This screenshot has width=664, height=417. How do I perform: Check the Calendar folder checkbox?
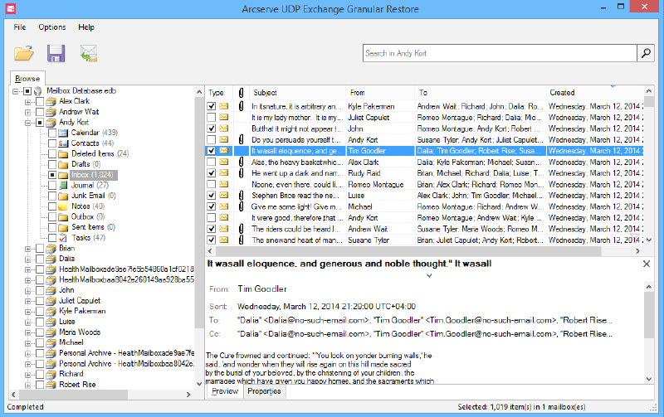point(52,133)
